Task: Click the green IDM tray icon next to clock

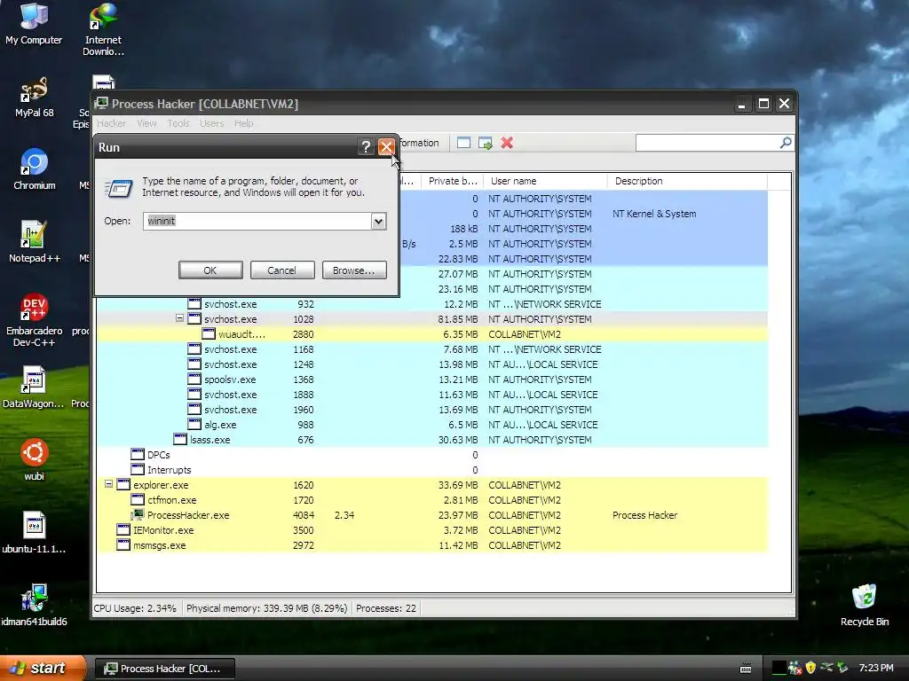Action: 843,668
